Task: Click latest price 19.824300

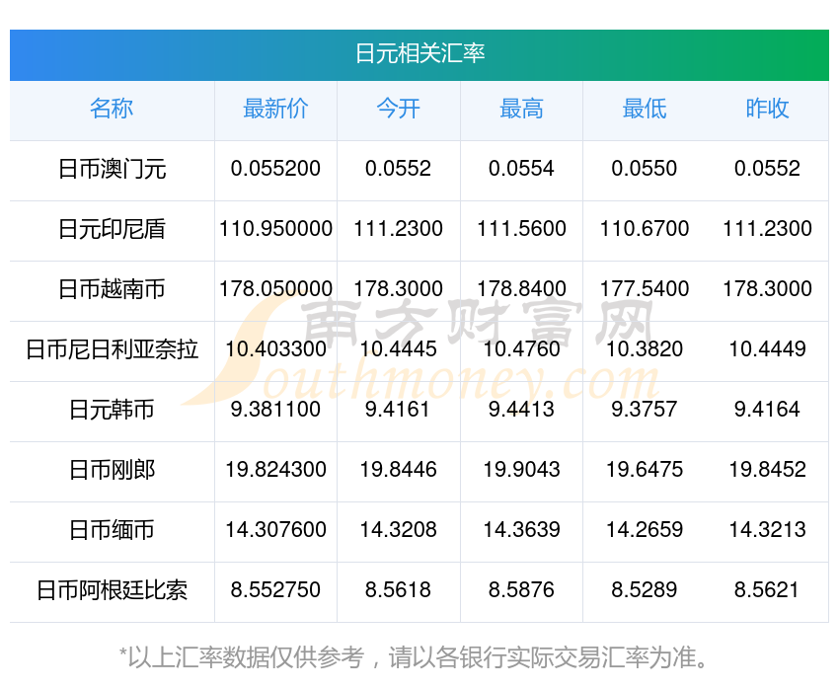Action: [275, 470]
